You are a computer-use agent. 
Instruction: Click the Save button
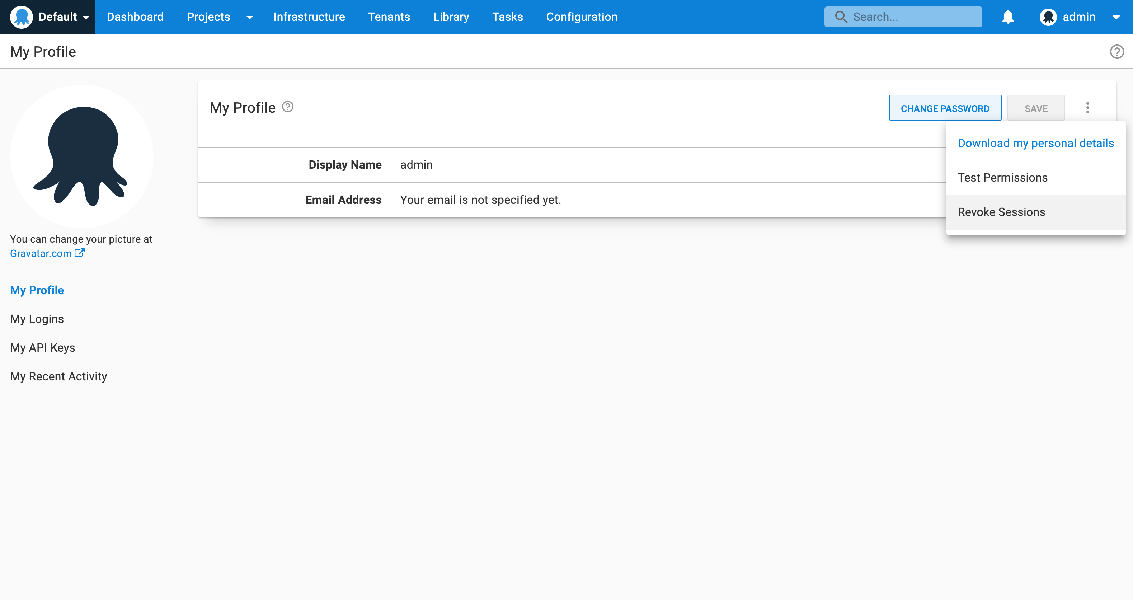1036,109
